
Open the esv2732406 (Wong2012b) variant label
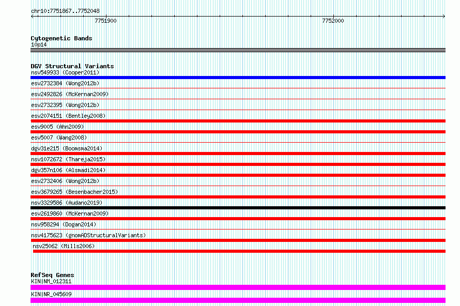tap(65, 181)
